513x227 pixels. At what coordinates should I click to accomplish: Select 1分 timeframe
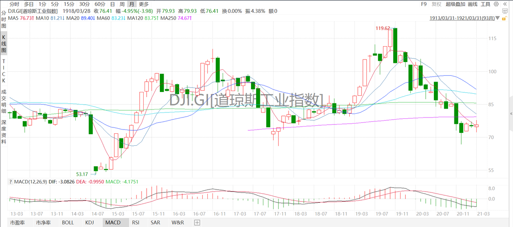click(x=42, y=4)
